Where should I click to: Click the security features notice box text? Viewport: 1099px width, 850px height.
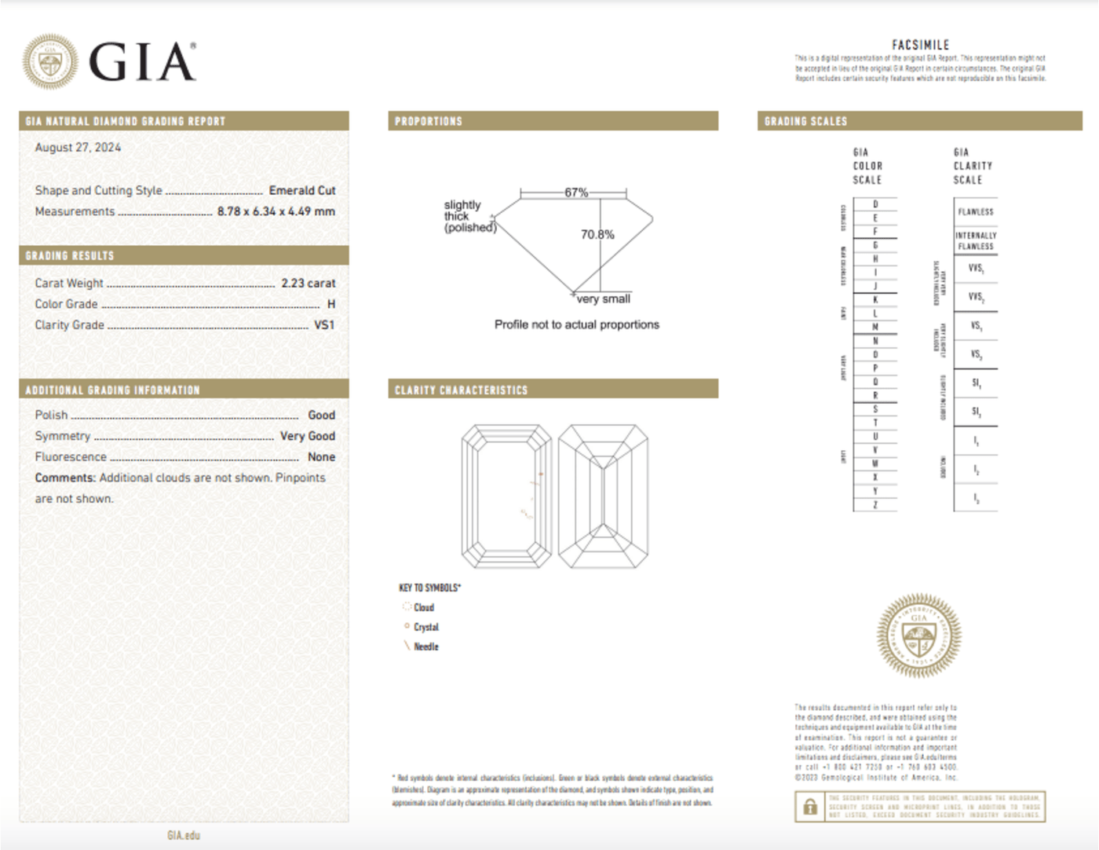point(934,807)
